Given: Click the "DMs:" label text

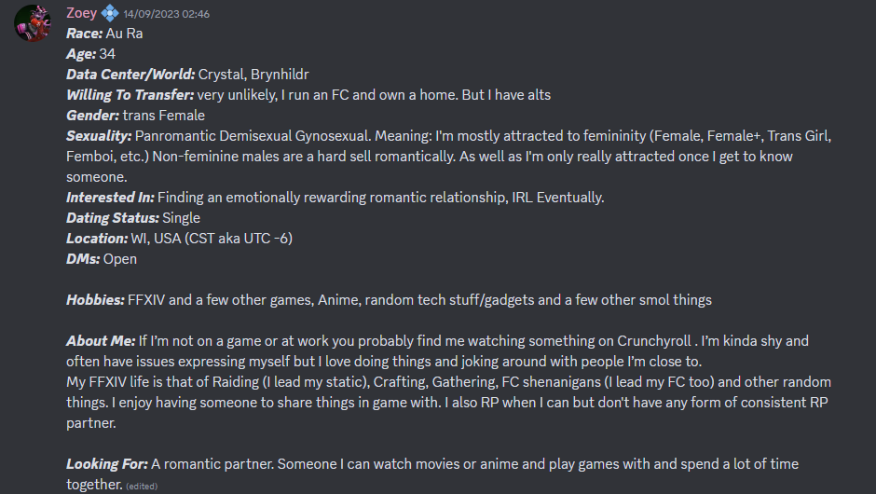Looking at the screenshot, I should tap(83, 259).
